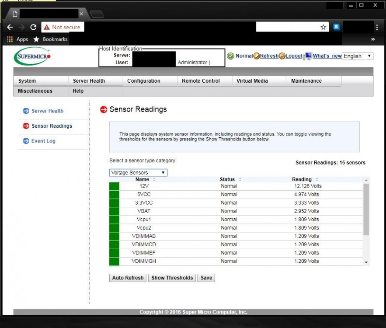The image size is (386, 328).
Task: Click the green Normal status check icon
Action: tap(230, 56)
